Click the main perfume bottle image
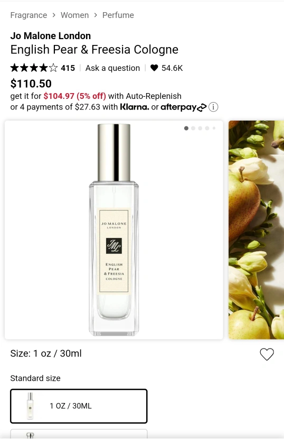The height and width of the screenshot is (439, 284). pos(114,230)
